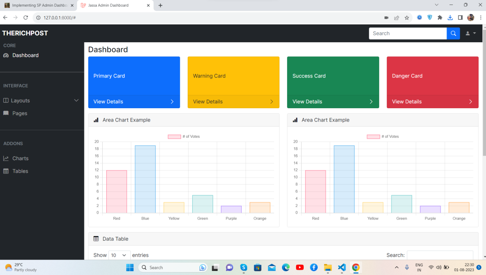
Task: Click View Details on Primary Card
Action: pos(108,102)
